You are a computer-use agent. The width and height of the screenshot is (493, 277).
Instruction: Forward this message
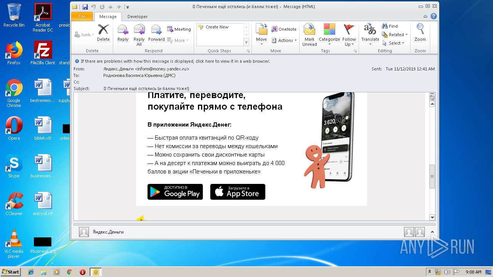[156, 33]
